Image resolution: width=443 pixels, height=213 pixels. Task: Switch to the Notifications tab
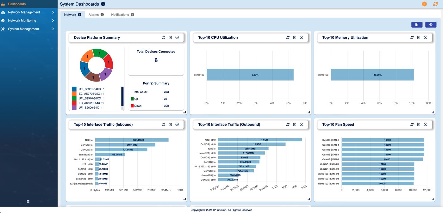click(122, 15)
